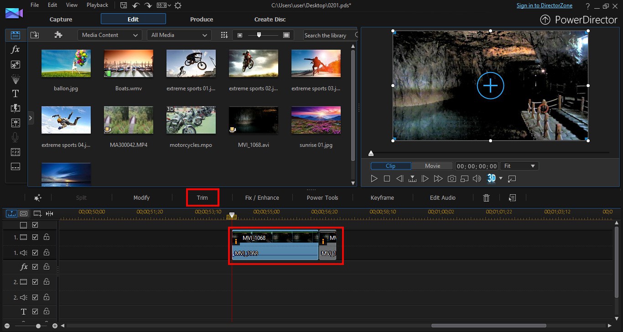623x332 pixels.
Task: Disable the title track checkbox
Action: tap(35, 312)
